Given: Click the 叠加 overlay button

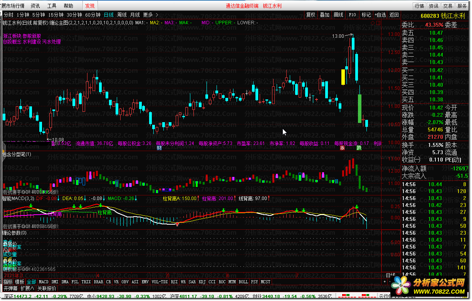Looking at the screenshot, I should coord(325,15).
